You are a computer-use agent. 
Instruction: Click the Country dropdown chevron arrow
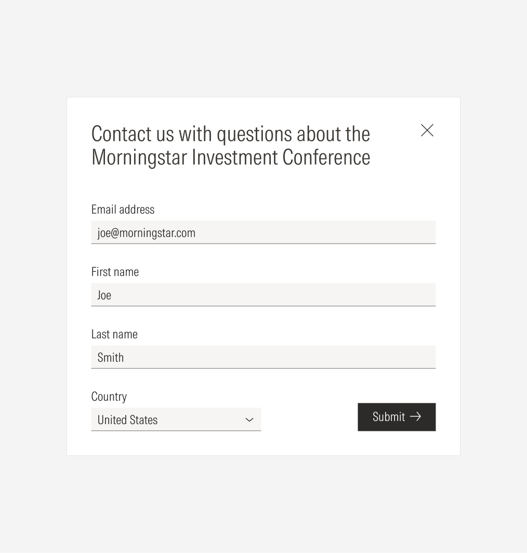249,419
